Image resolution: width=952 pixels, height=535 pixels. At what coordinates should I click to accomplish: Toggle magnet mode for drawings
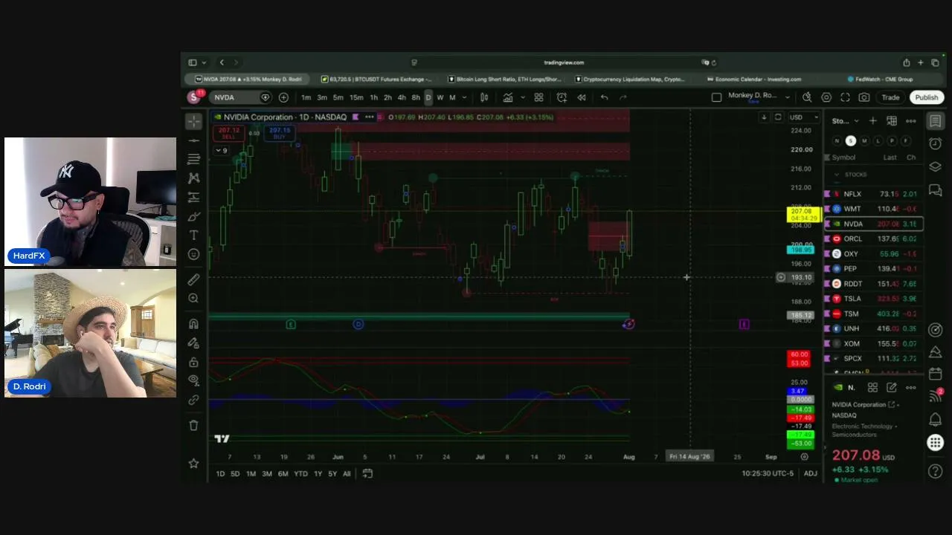(x=194, y=324)
